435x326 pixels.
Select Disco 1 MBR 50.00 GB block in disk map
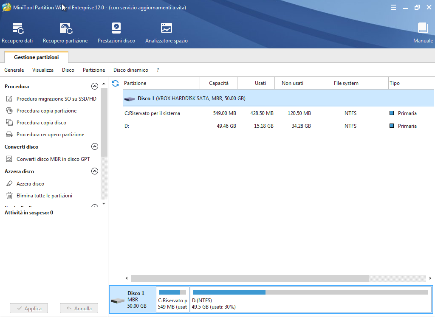tap(133, 299)
